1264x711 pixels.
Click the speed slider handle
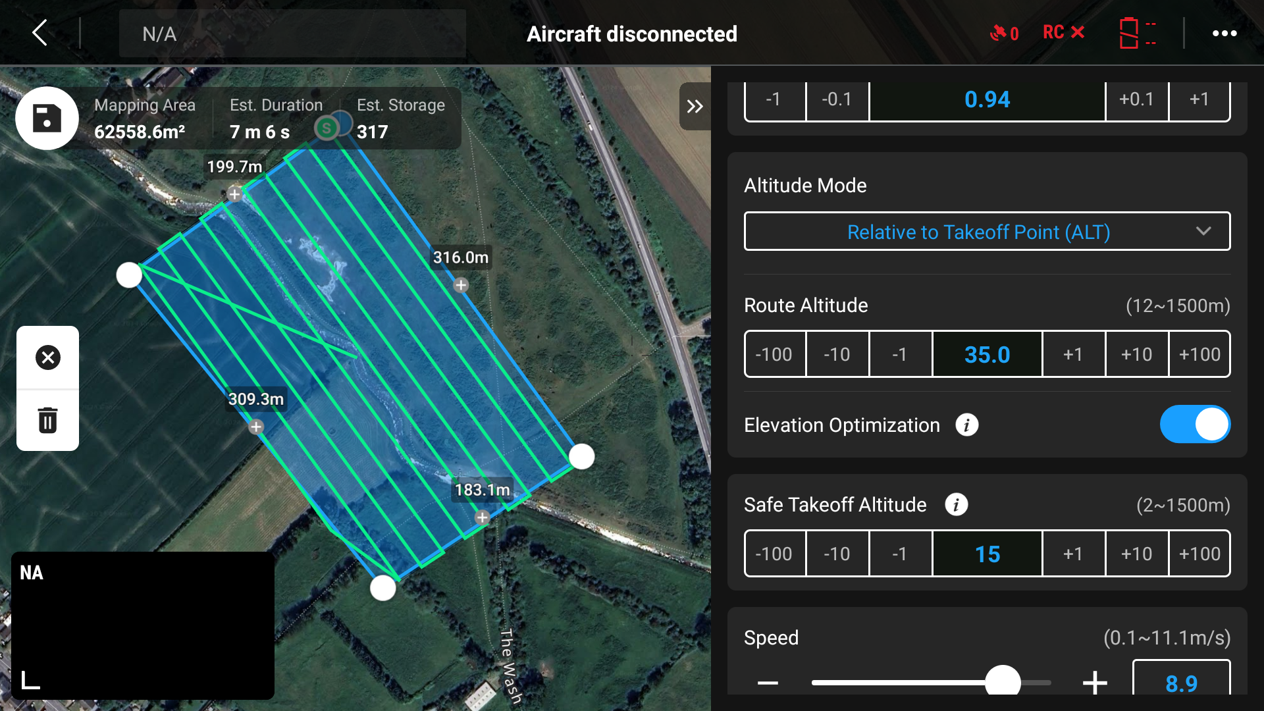pos(1002,682)
